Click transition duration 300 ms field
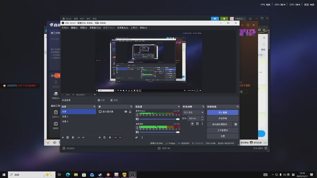Screen dimensions: 317x178 (x=194, y=118)
